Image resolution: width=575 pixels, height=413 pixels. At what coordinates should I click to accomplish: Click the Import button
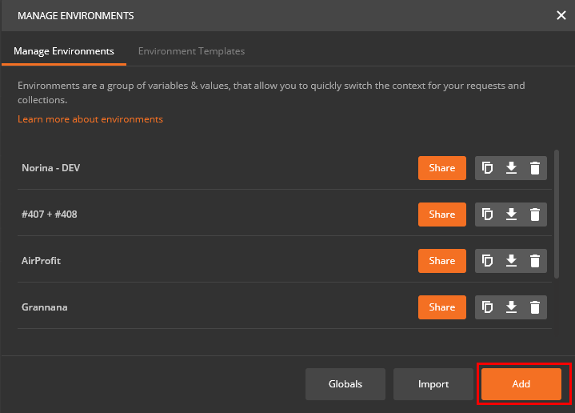433,384
